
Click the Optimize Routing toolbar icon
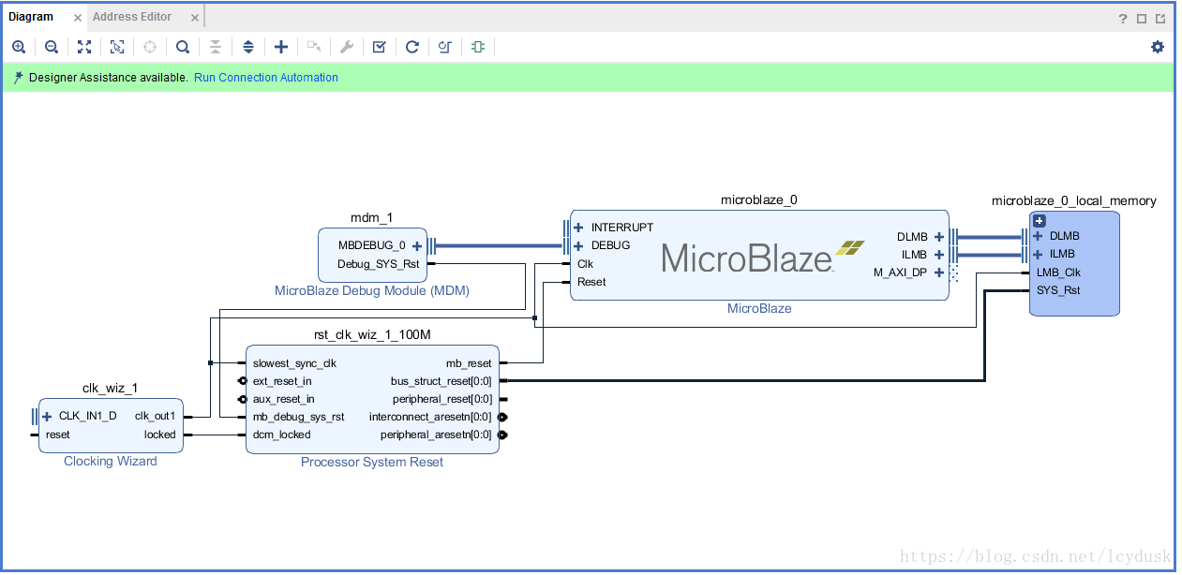(445, 47)
